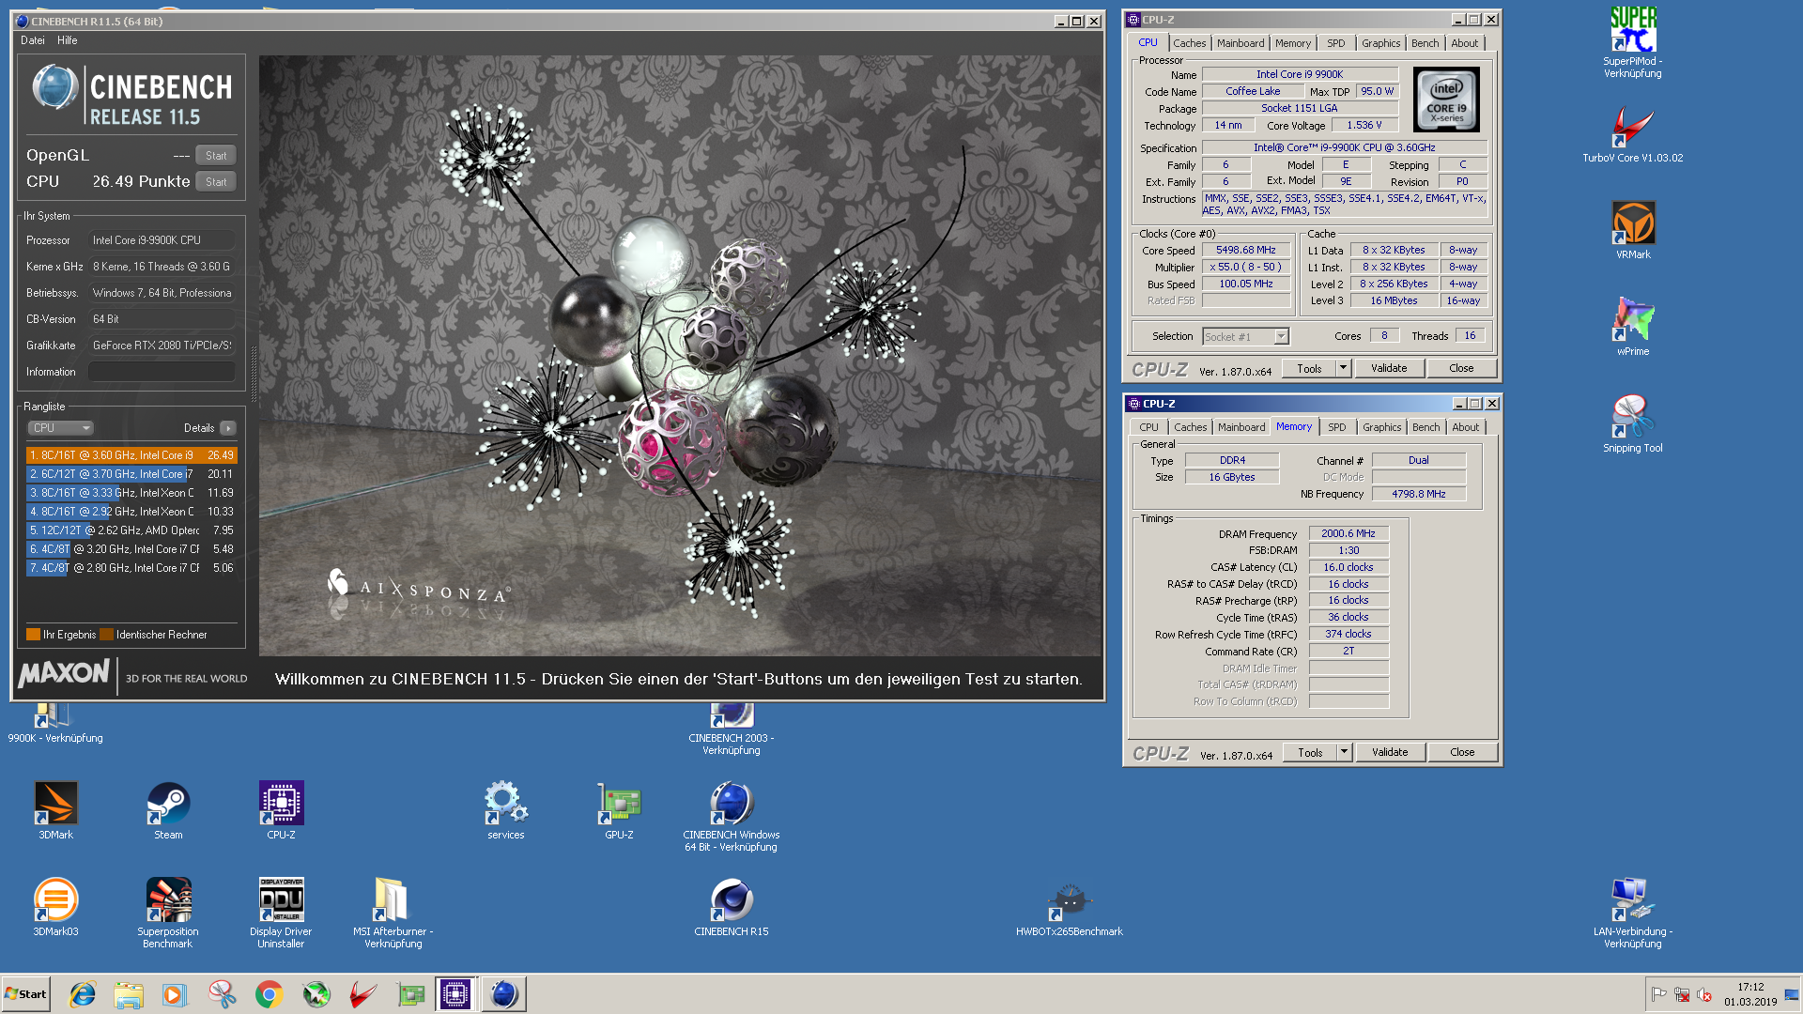Open Internet Explorer from the taskbar
The width and height of the screenshot is (1803, 1014).
click(83, 994)
